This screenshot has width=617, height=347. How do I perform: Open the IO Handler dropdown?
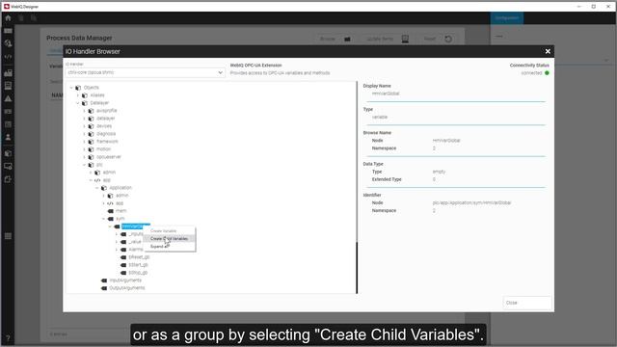point(145,73)
